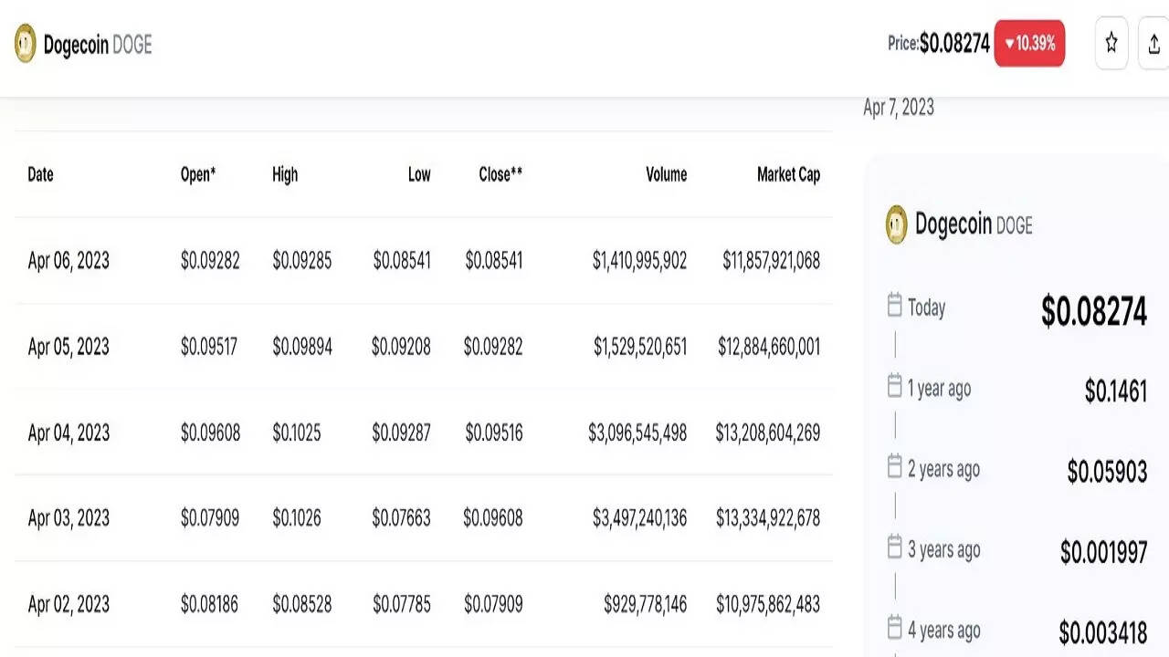Sort by Market Cap column header
Screen dimensions: 1169x657
788,174
